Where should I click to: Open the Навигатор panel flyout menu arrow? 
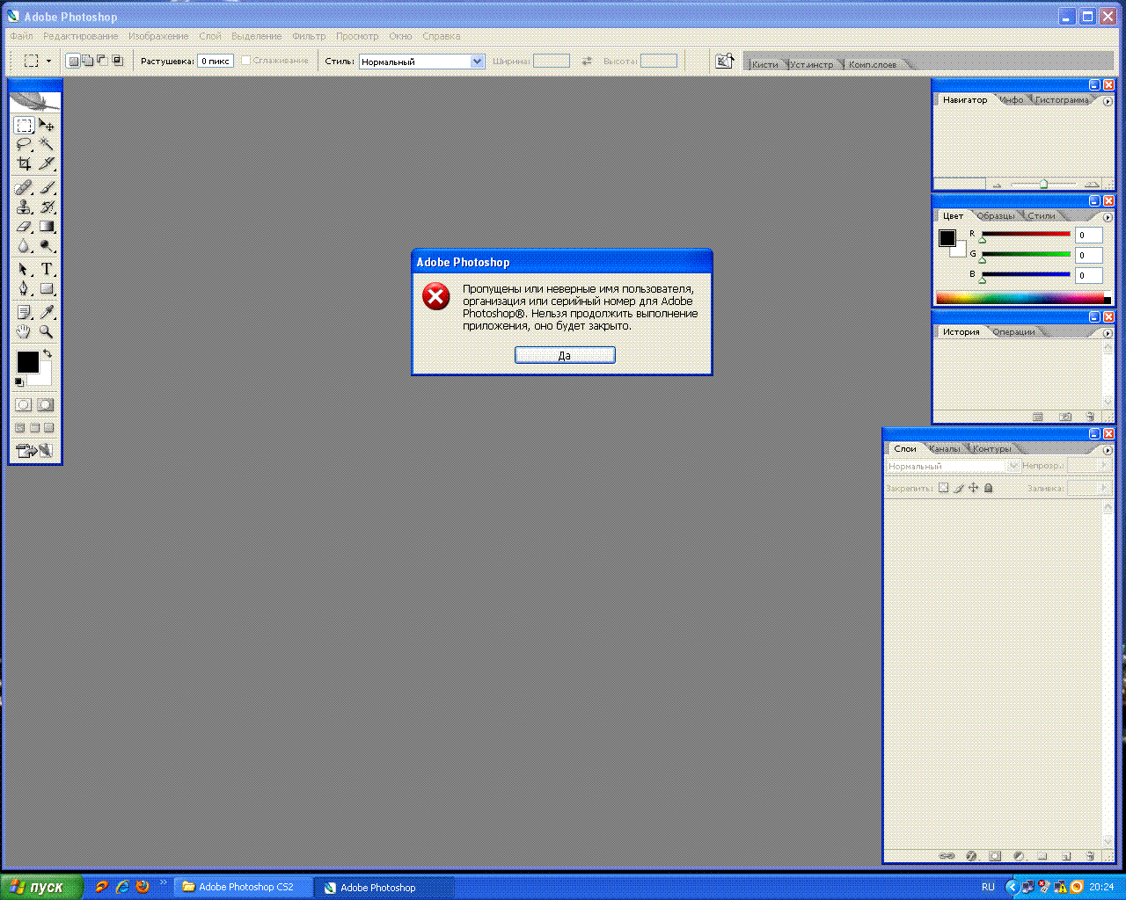pyautogui.click(x=1108, y=102)
